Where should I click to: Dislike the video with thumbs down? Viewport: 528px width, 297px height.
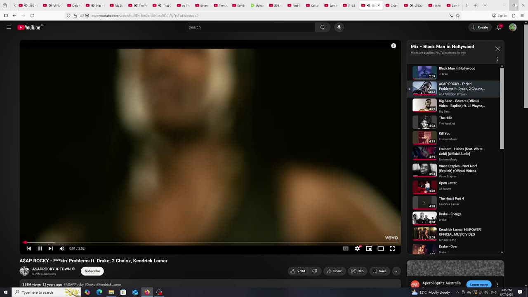(x=314, y=271)
